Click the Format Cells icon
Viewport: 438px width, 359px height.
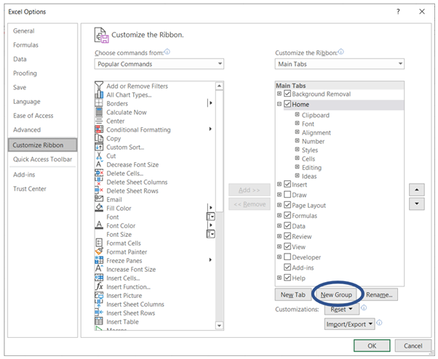(99, 243)
